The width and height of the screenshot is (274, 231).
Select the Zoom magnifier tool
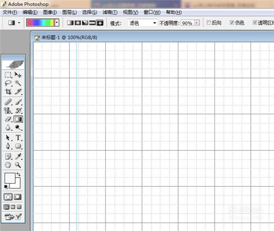pyautogui.click(x=18, y=165)
